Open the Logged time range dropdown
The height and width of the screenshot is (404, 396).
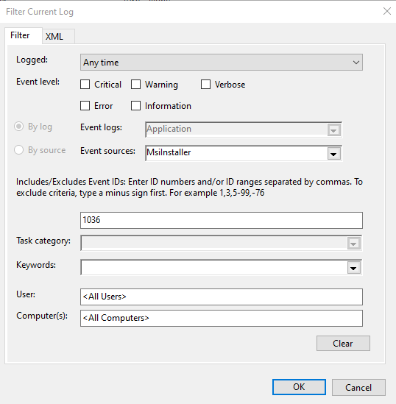(x=222, y=62)
